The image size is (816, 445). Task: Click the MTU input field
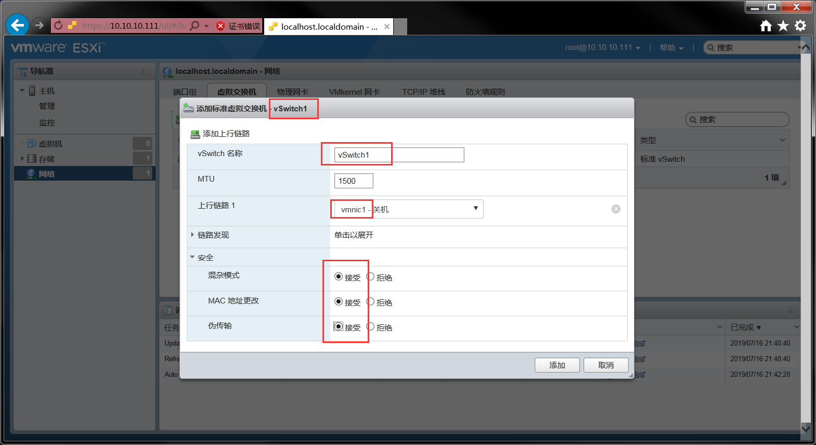(x=354, y=181)
